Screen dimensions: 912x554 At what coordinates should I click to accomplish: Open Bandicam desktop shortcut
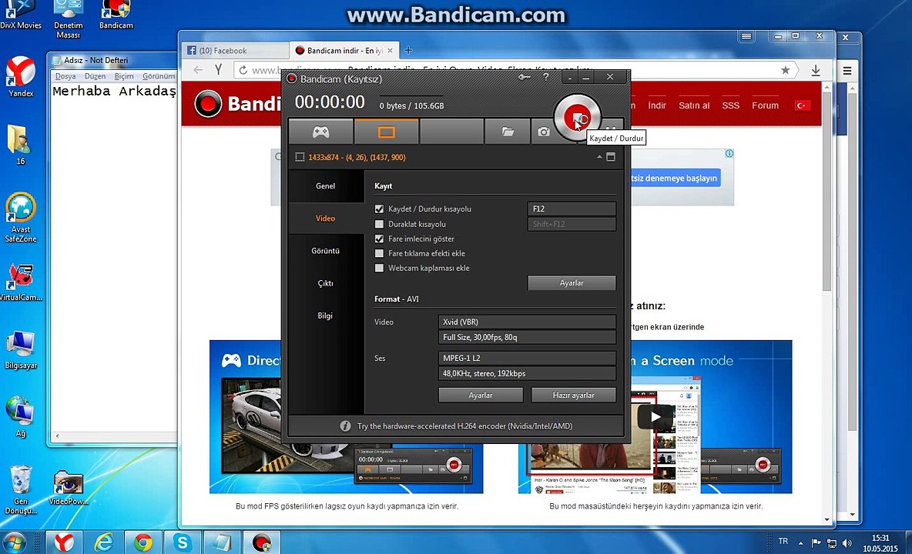tap(116, 15)
